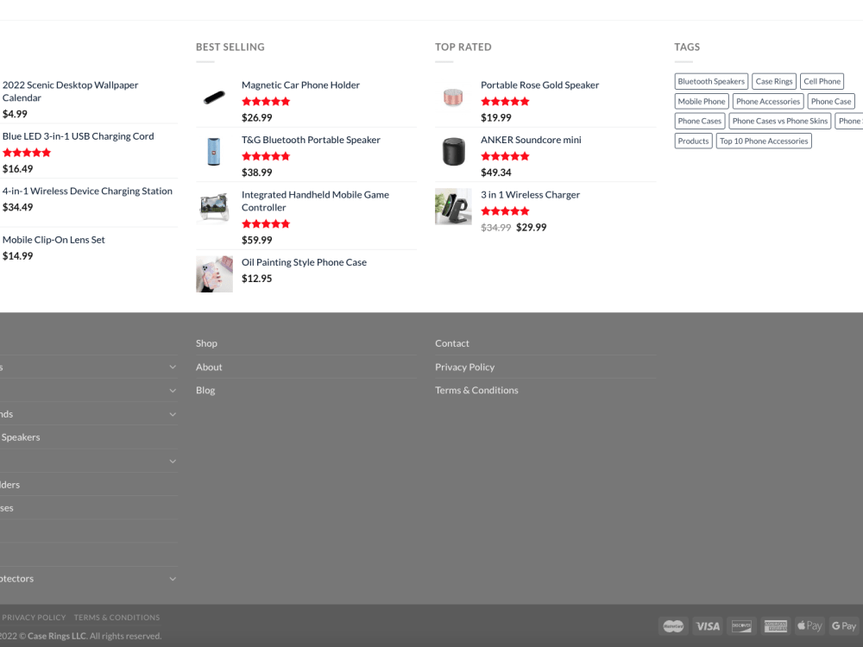
Task: Click the 3 in 1 Wireless Charger thumbnail
Action: pos(453,207)
